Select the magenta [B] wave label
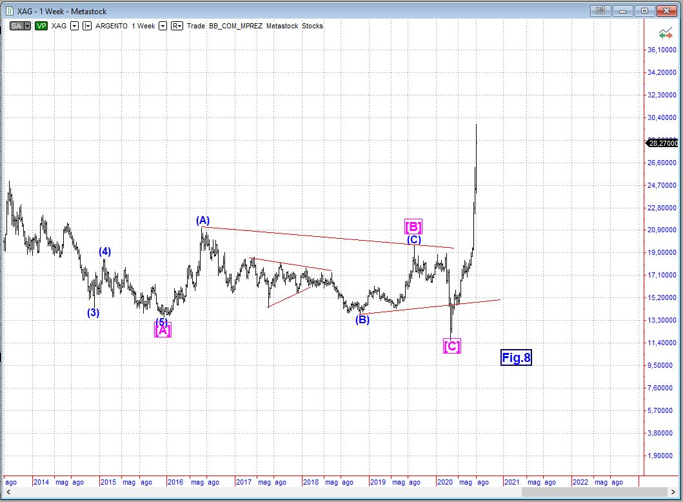The image size is (683, 502). 413,226
